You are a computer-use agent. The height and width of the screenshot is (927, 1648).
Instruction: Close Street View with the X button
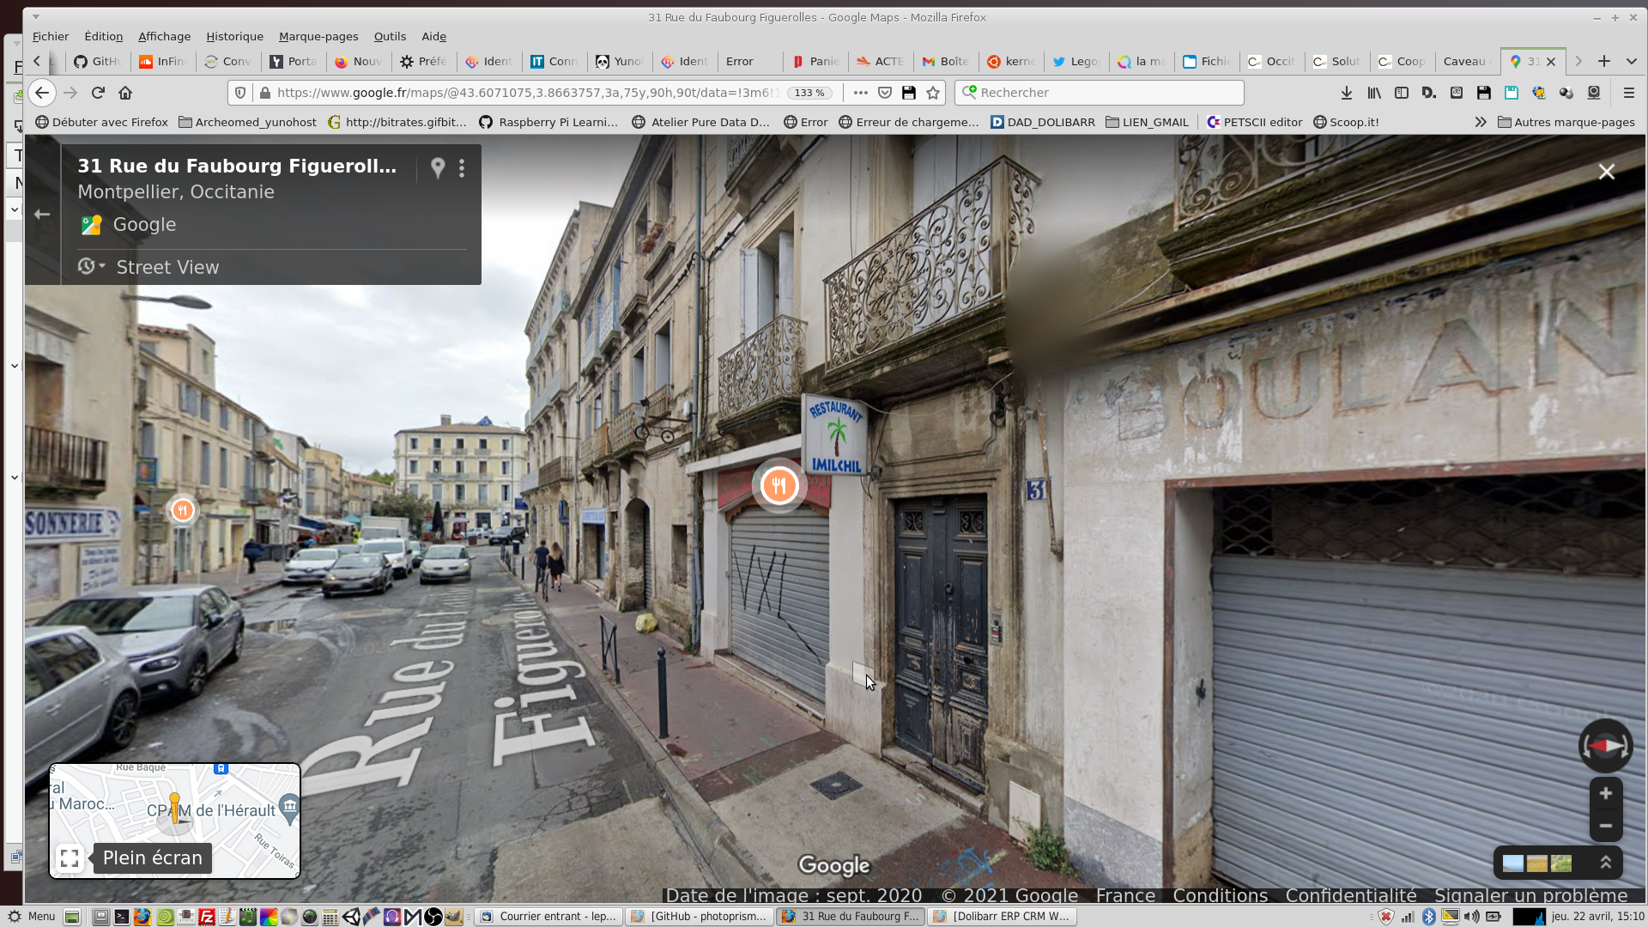click(1606, 172)
